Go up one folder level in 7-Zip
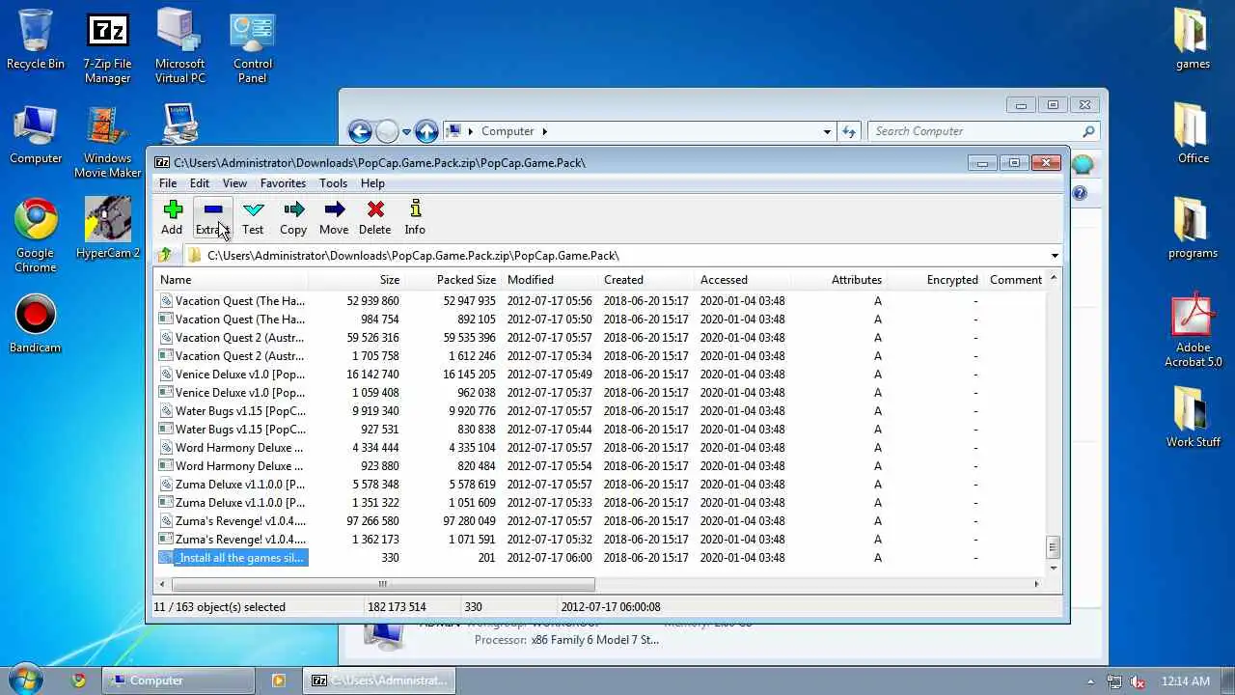This screenshot has height=695, width=1235. click(x=165, y=255)
